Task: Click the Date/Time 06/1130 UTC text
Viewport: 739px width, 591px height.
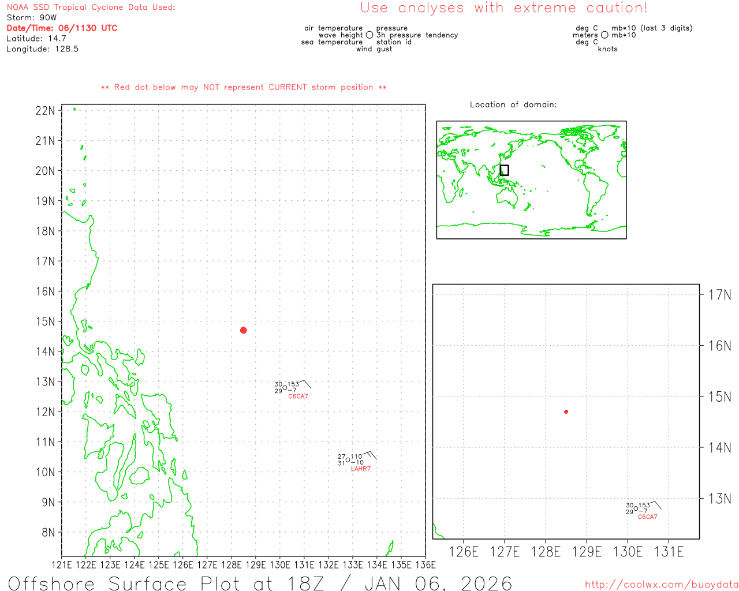Action: (62, 28)
